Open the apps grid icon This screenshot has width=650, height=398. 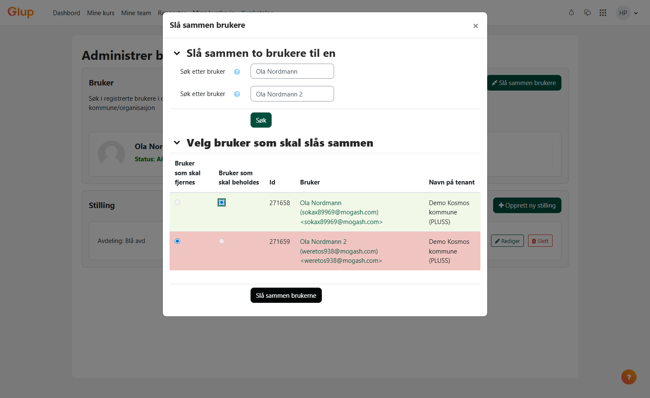tap(603, 13)
